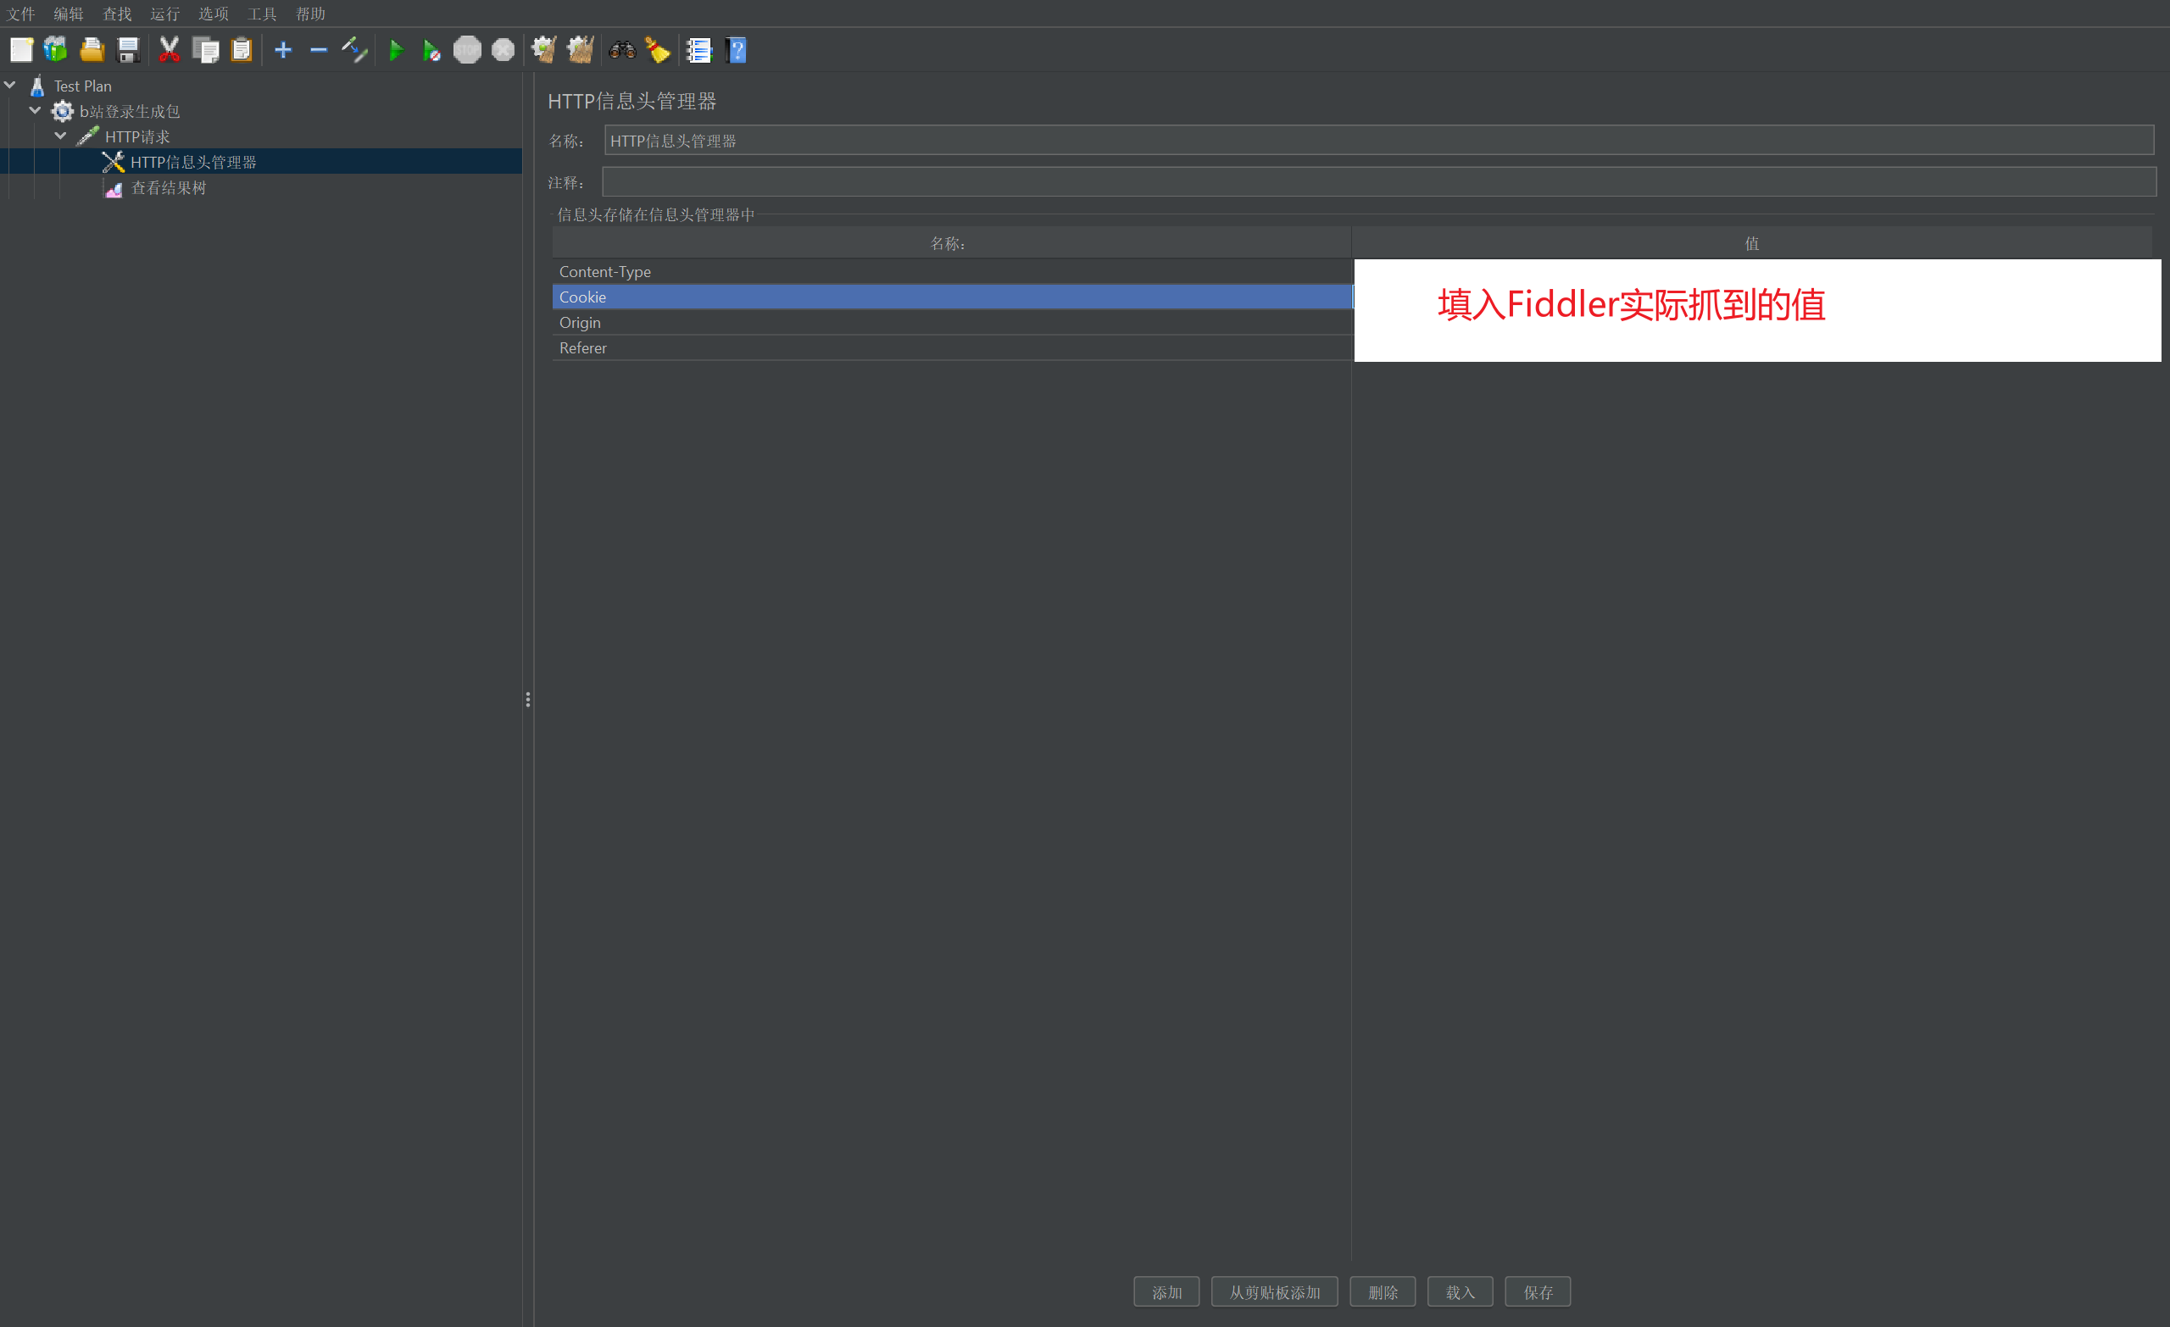
Task: Open the Function Helper list icon
Action: [699, 50]
